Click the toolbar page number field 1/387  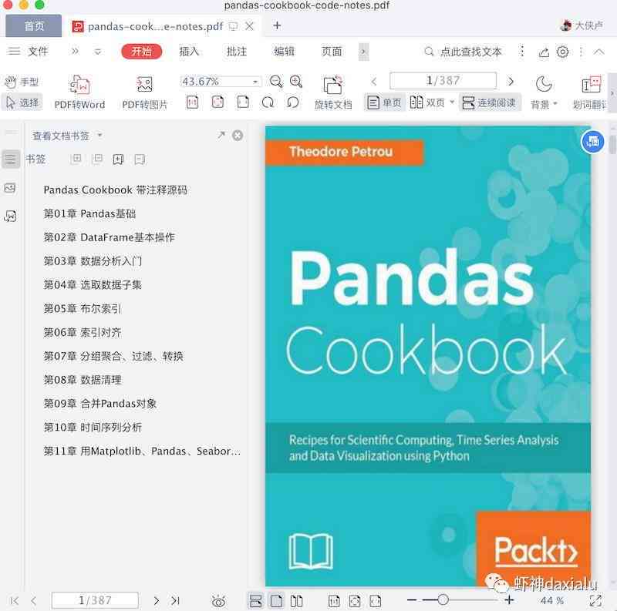click(x=443, y=81)
